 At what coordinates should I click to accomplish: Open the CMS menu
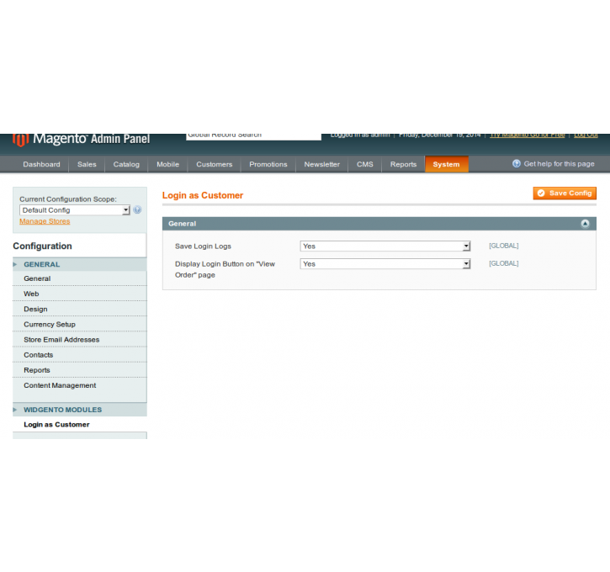pyautogui.click(x=365, y=164)
